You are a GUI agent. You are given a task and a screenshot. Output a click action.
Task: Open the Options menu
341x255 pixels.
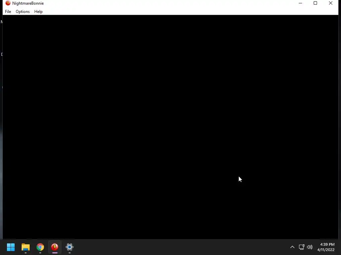point(23,12)
